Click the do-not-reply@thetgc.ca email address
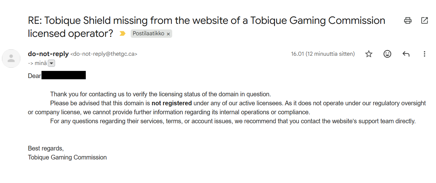This screenshot has width=436, height=183. coord(104,54)
